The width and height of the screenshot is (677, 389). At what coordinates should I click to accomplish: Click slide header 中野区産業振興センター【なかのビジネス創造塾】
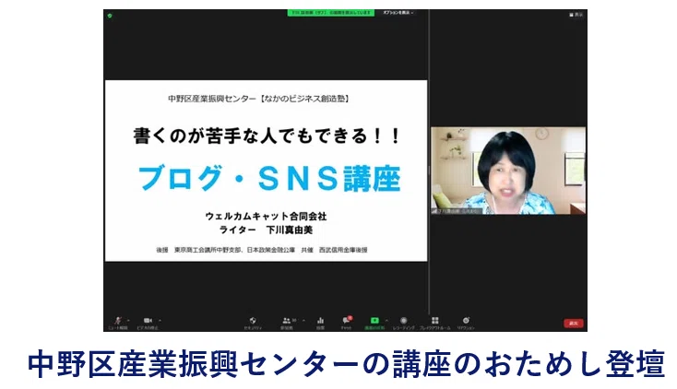click(259, 99)
